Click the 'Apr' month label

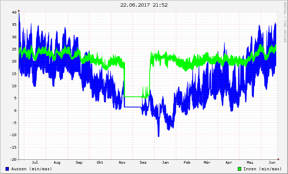click(229, 163)
